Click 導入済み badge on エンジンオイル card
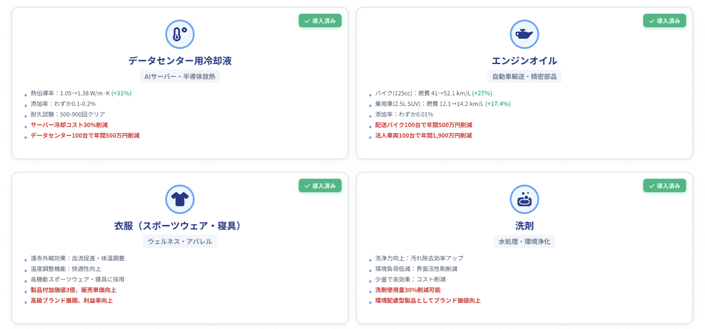The width and height of the screenshot is (705, 329). (x=665, y=21)
